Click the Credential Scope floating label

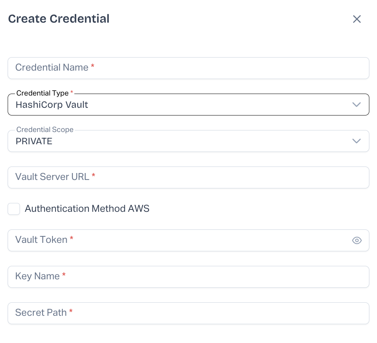tap(45, 130)
